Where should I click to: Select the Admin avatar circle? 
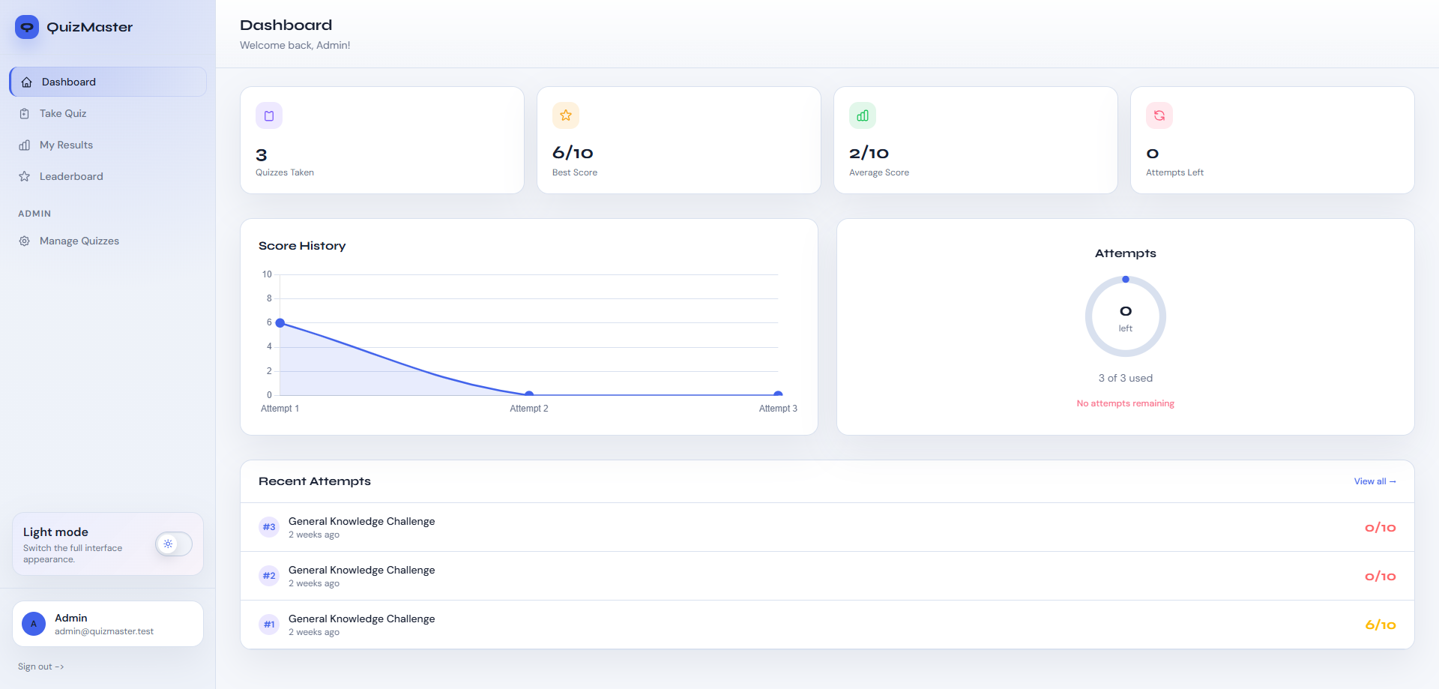point(33,623)
